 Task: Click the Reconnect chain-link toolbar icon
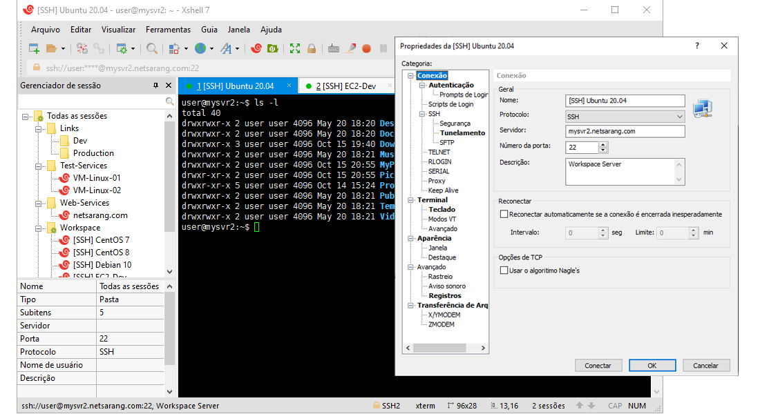99,48
